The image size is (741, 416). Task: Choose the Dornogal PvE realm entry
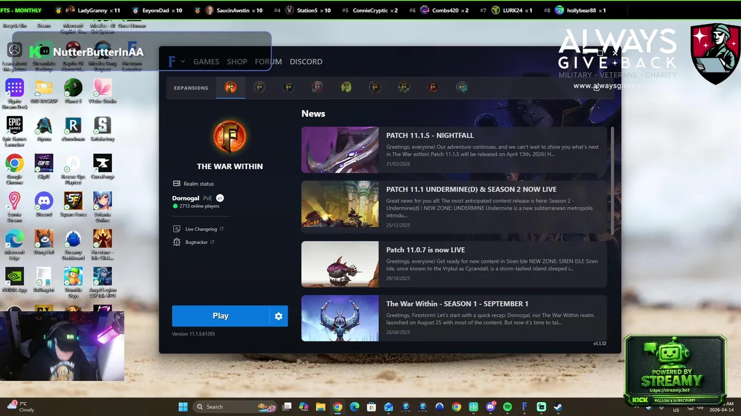point(198,202)
